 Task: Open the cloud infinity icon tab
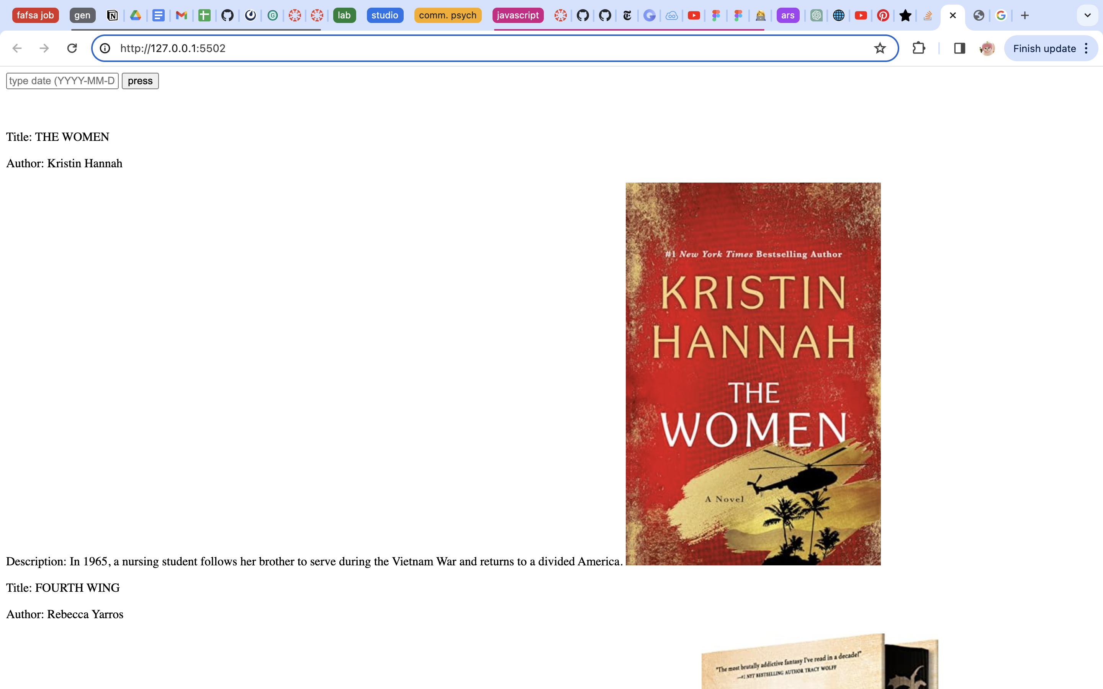(671, 15)
